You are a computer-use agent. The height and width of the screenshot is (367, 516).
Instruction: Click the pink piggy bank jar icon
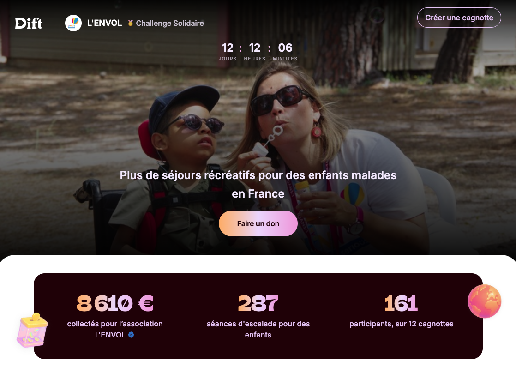[x=33, y=330]
